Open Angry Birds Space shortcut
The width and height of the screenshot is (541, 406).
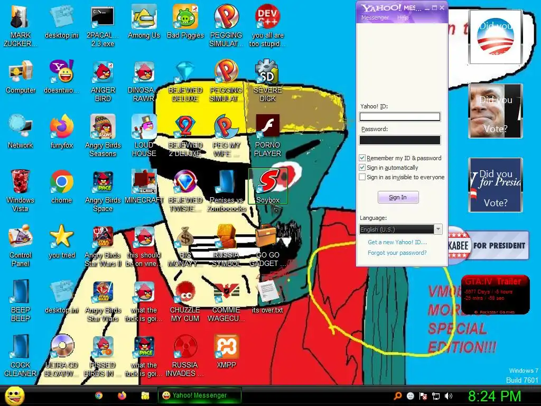tap(103, 191)
